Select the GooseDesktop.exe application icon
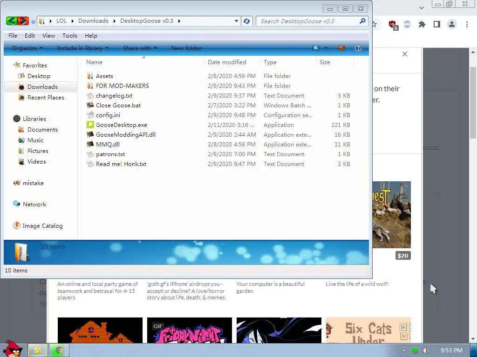 pos(90,125)
